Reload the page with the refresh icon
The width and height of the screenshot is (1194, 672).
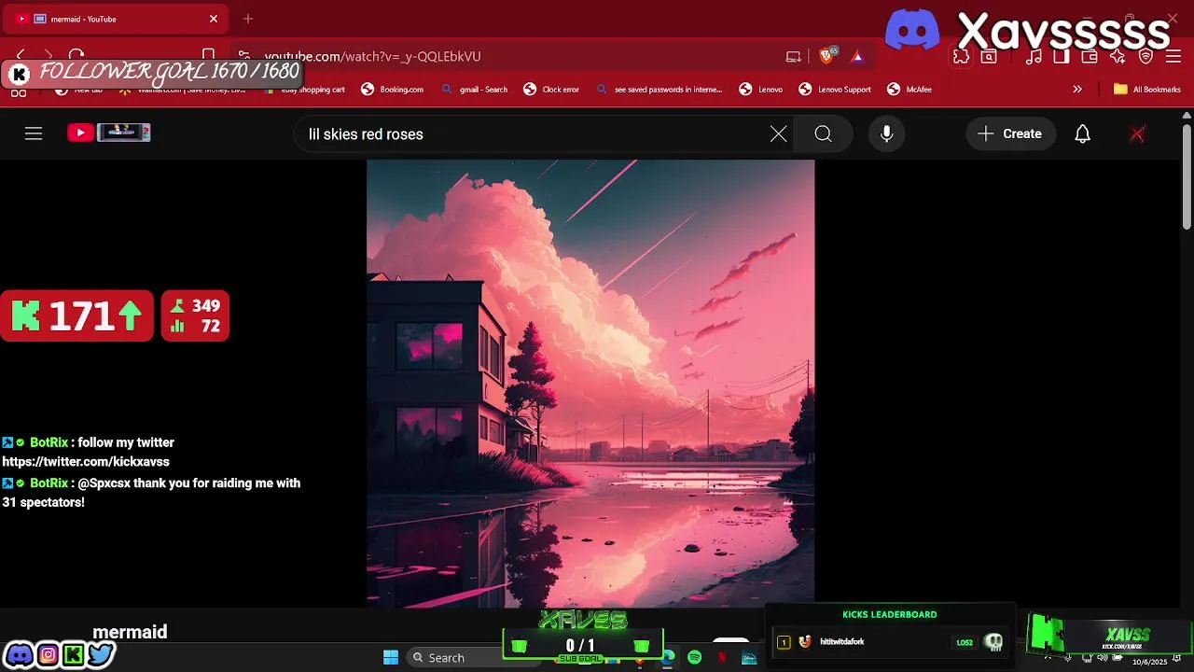tap(76, 56)
